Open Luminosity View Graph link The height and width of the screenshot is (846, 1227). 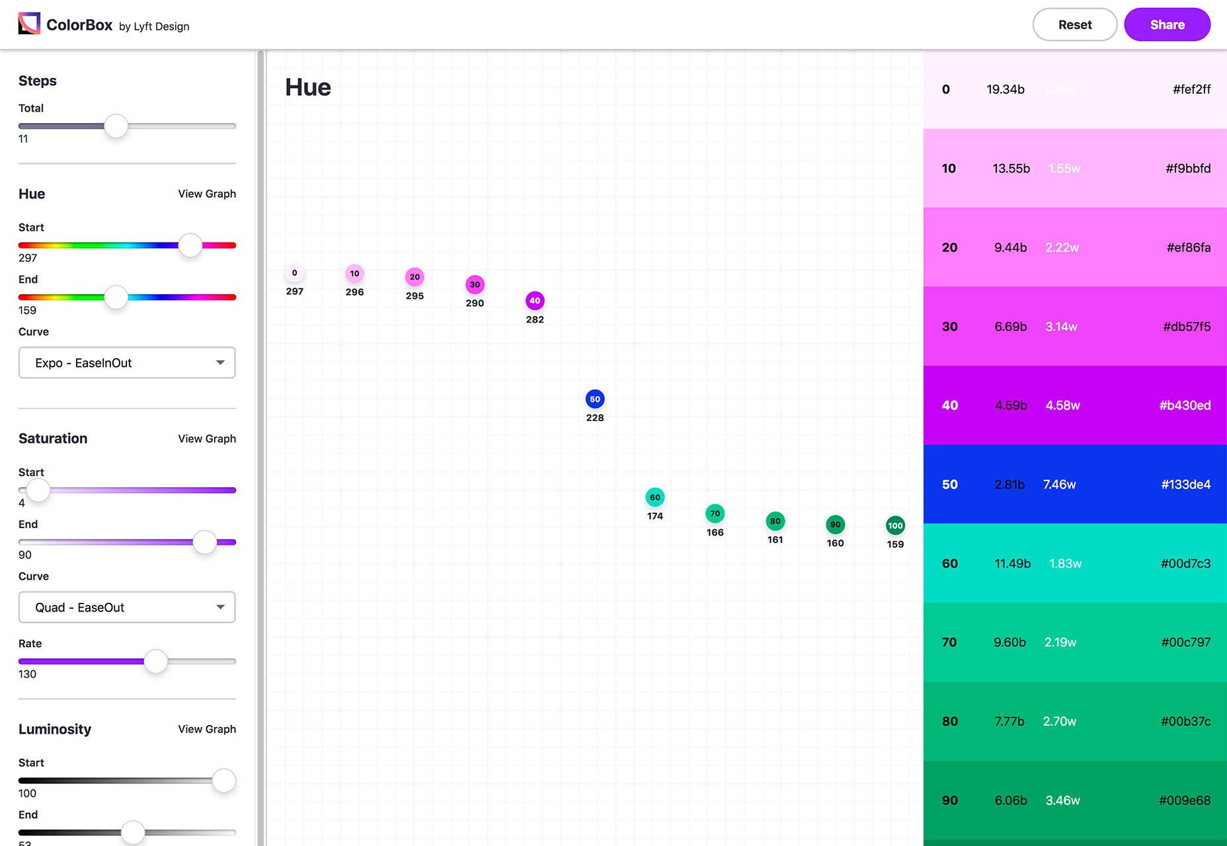pos(207,729)
